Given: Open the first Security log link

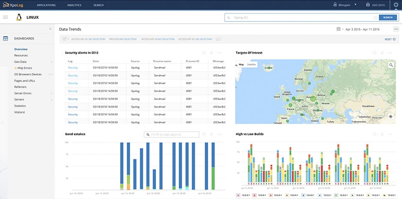Looking at the screenshot, I should 73,68.
